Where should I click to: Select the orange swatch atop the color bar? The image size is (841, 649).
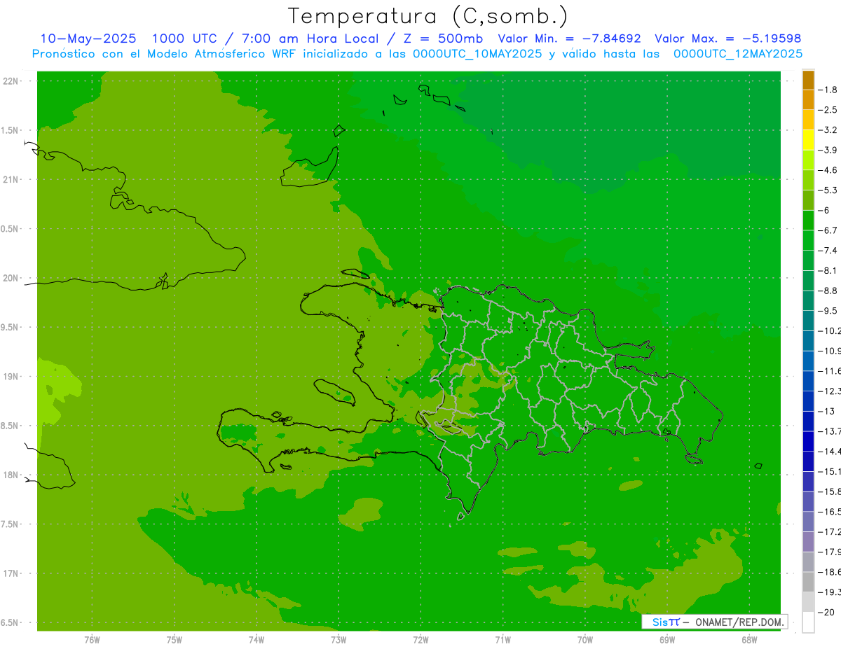point(808,80)
